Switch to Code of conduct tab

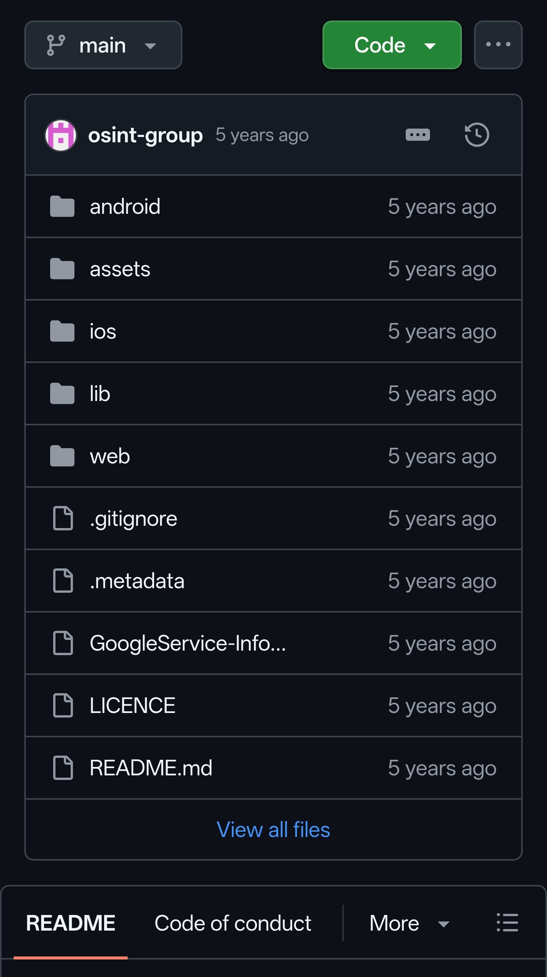[x=233, y=923]
